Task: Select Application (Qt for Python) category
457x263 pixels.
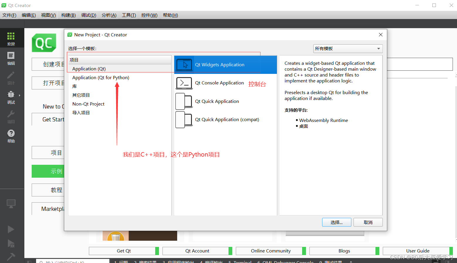Action: 120,78
